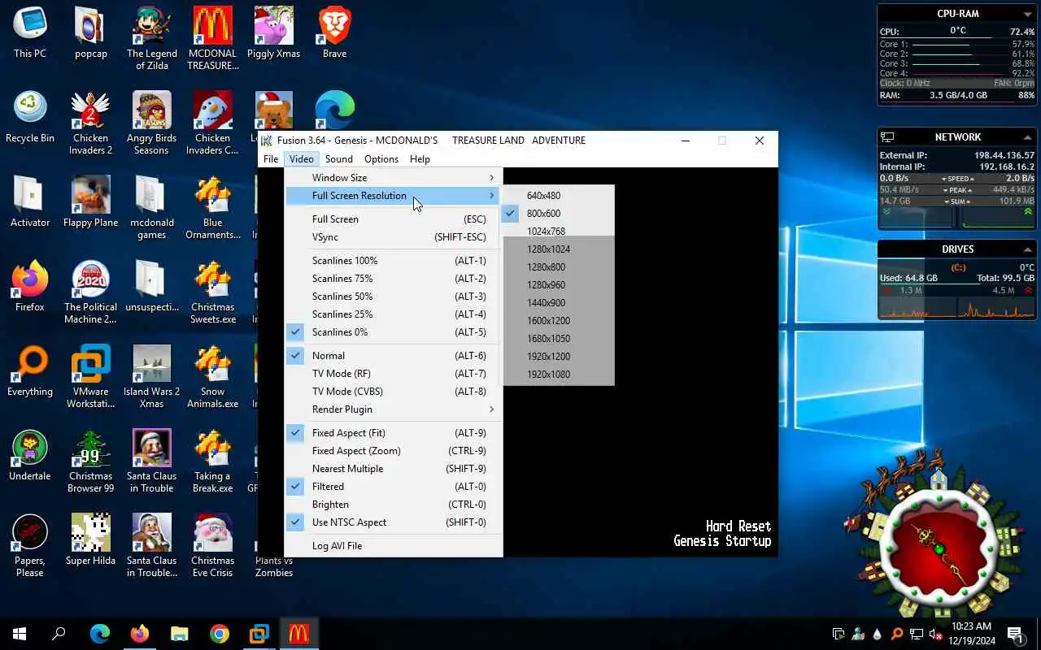Image resolution: width=1041 pixels, height=650 pixels.
Task: Launch Chicken Invaders 2 shortcut
Action: 90,123
